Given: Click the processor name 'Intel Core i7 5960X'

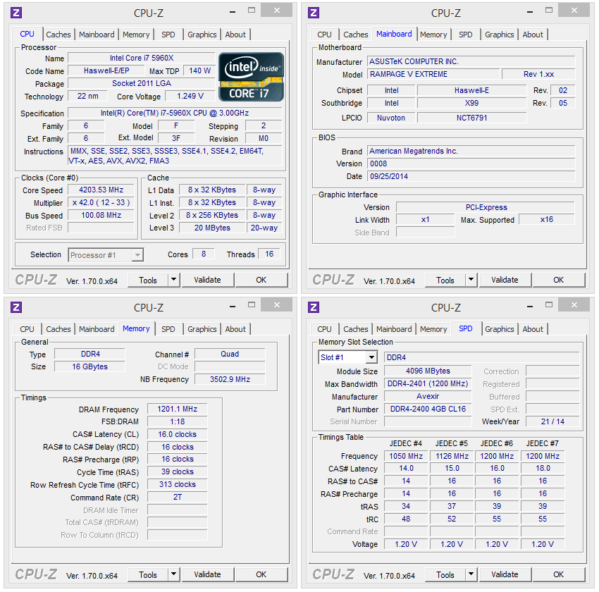Looking at the screenshot, I should point(142,58).
